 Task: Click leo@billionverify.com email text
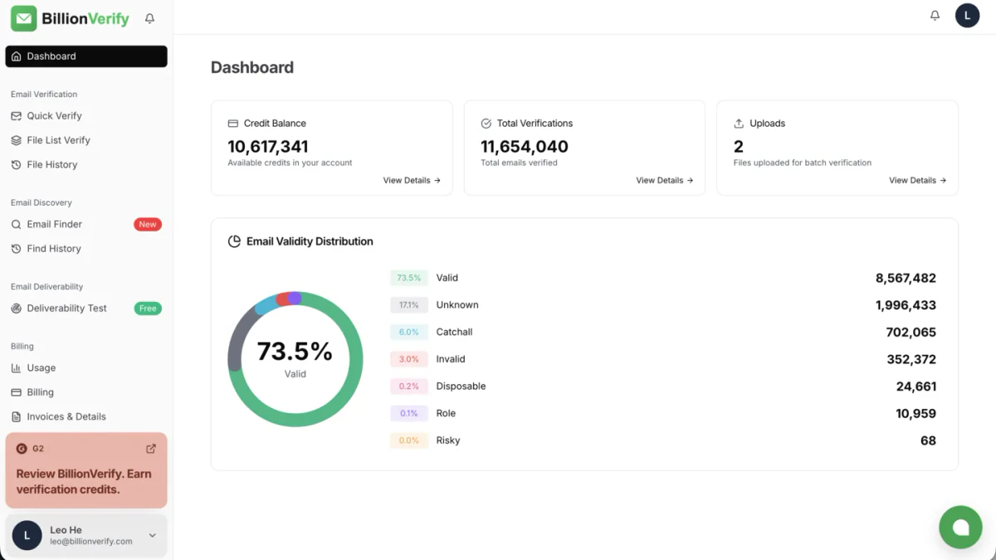click(91, 542)
